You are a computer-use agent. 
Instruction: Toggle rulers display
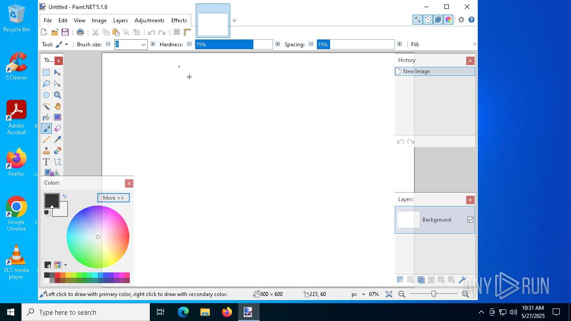(187, 32)
